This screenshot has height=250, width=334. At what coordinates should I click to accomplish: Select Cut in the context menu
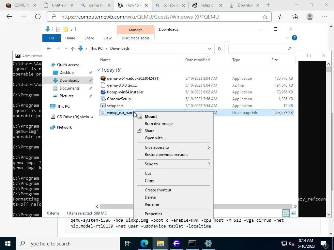(148, 173)
